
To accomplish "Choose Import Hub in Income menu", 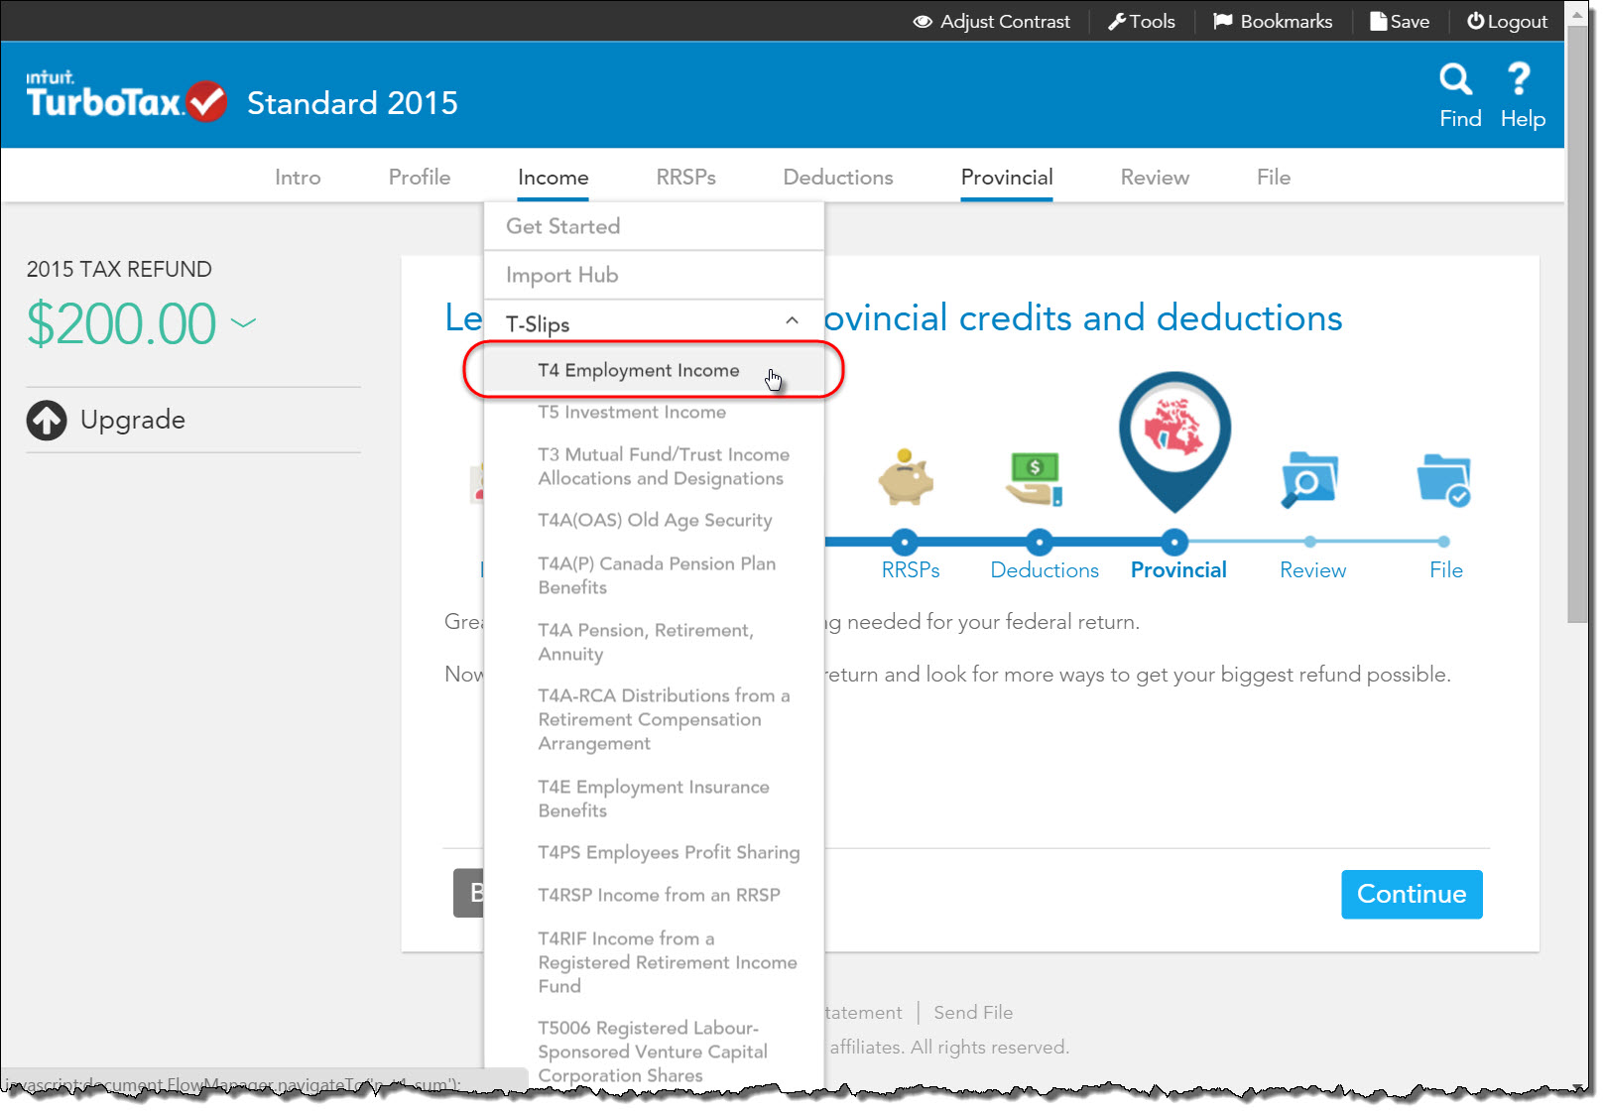I will pyautogui.click(x=654, y=275).
